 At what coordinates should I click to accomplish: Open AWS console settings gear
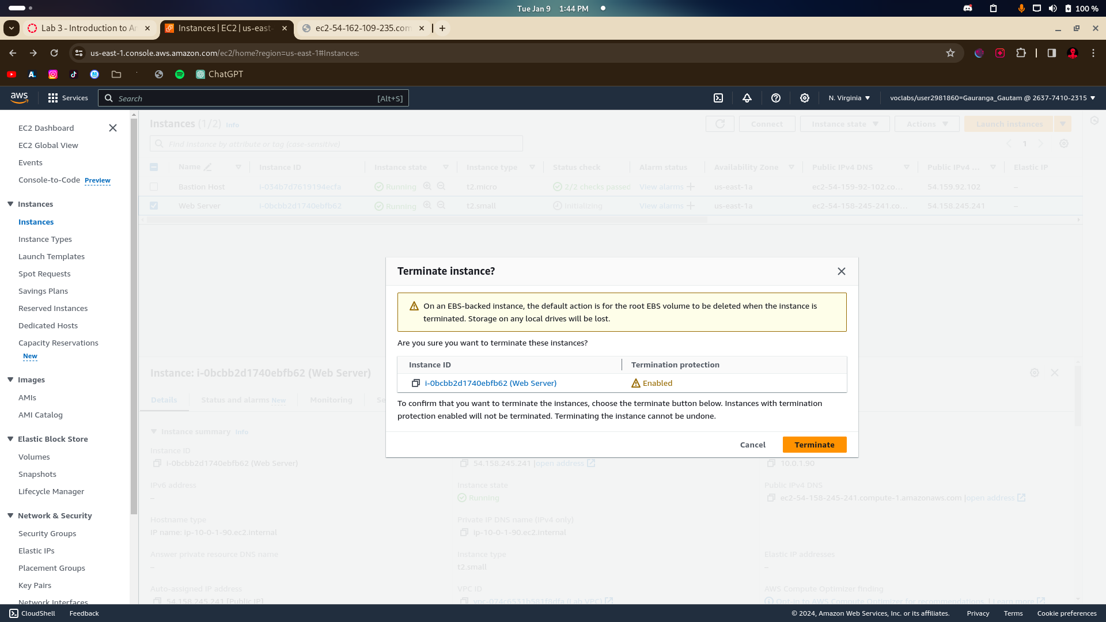(805, 98)
